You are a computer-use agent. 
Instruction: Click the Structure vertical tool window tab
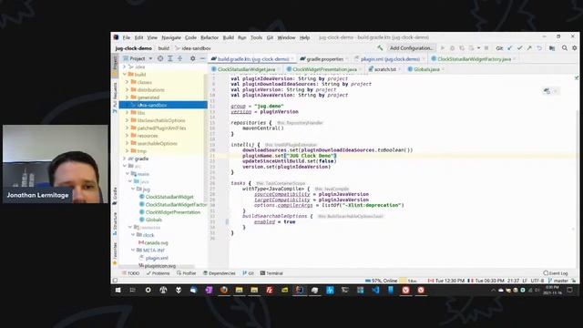[115, 223]
